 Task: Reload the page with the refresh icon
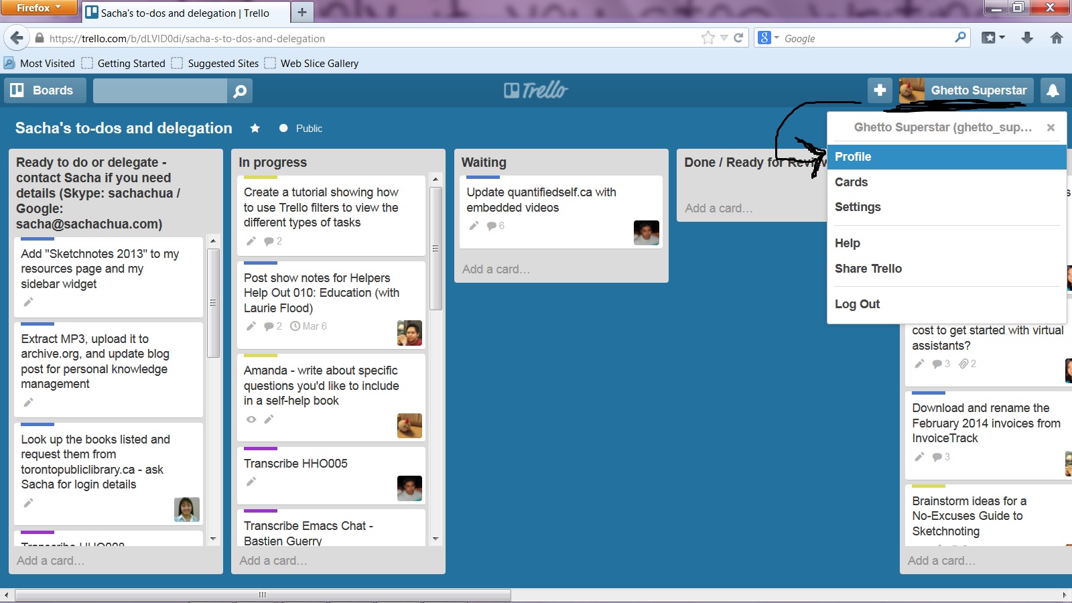pyautogui.click(x=738, y=38)
